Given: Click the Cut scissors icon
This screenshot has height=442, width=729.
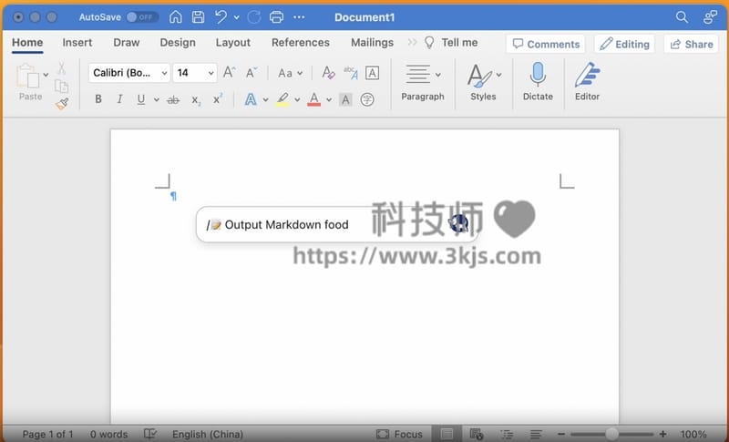Looking at the screenshot, I should pyautogui.click(x=61, y=68).
